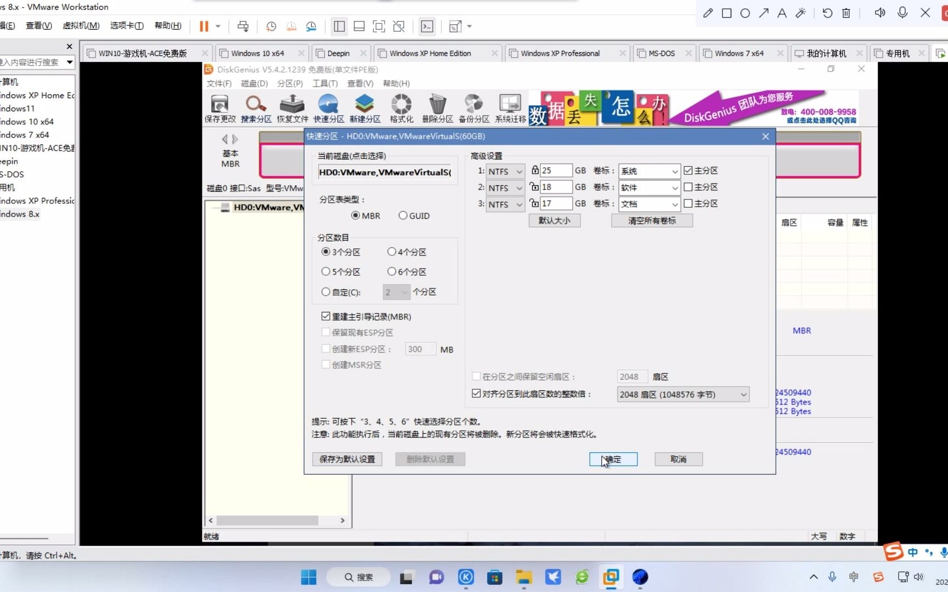Open File Explorer on the Windows taskbar
Image resolution: width=948 pixels, height=592 pixels.
(x=524, y=577)
